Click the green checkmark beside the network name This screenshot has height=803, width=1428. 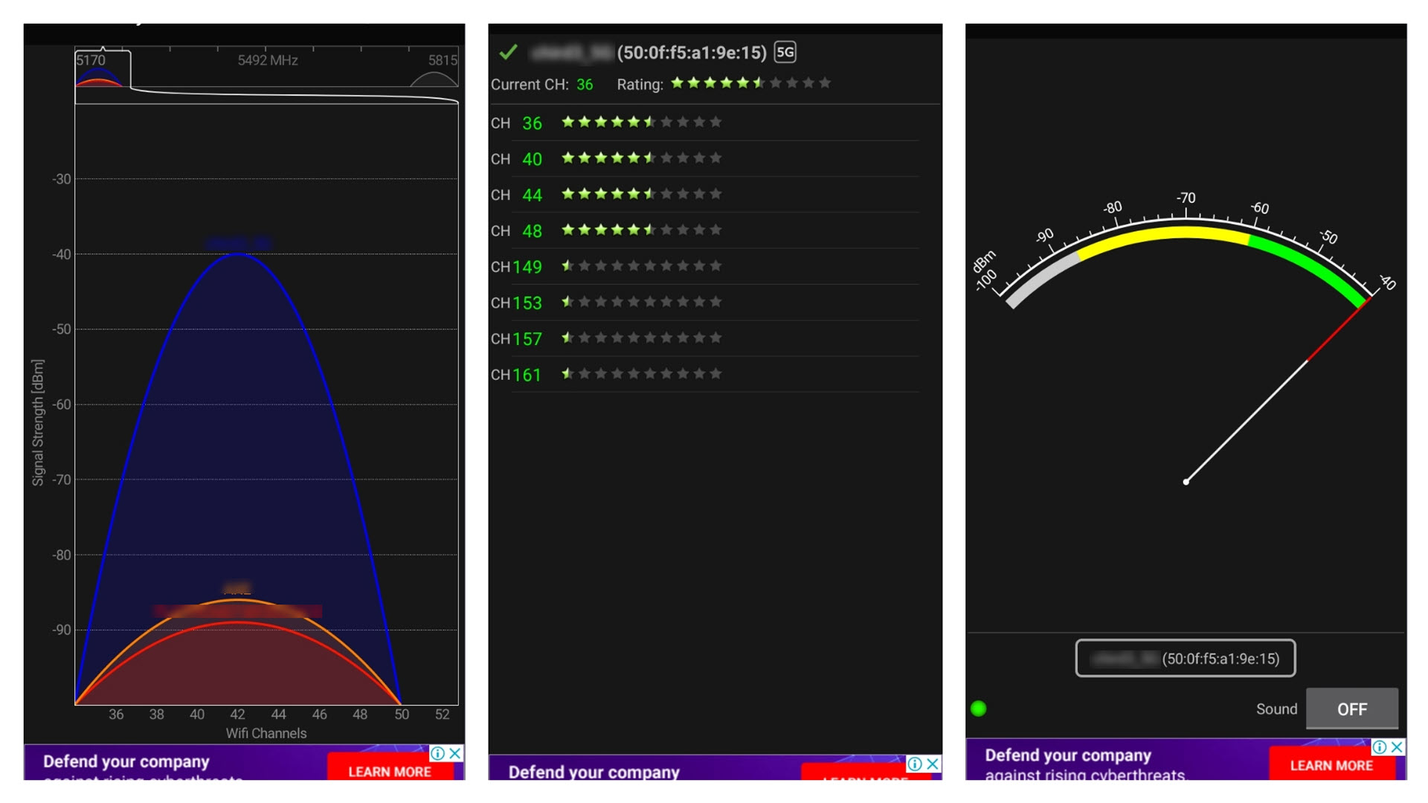tap(508, 52)
